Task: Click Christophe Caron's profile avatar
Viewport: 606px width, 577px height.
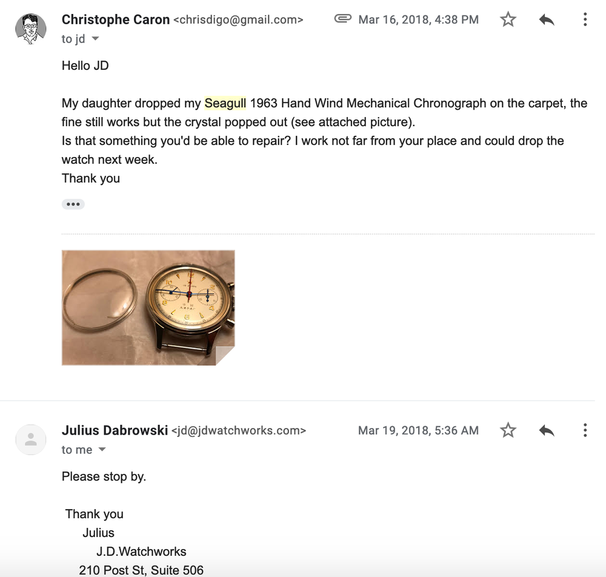Action: 30,29
